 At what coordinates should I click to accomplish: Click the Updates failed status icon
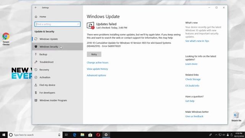(90, 26)
